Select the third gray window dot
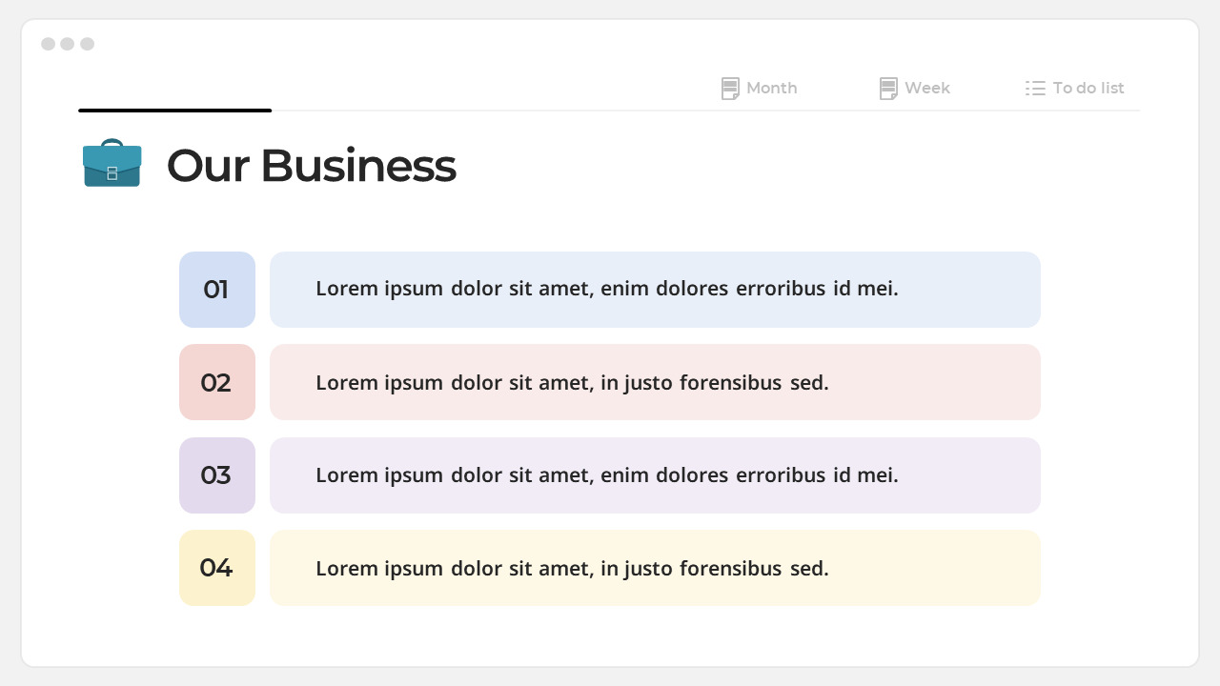1220x686 pixels. tap(87, 44)
